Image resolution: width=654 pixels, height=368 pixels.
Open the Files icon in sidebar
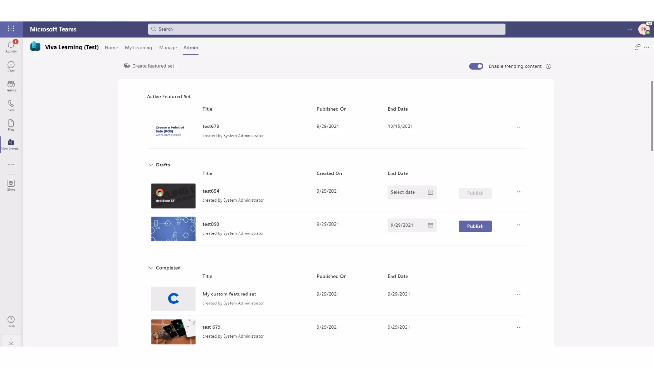(11, 125)
